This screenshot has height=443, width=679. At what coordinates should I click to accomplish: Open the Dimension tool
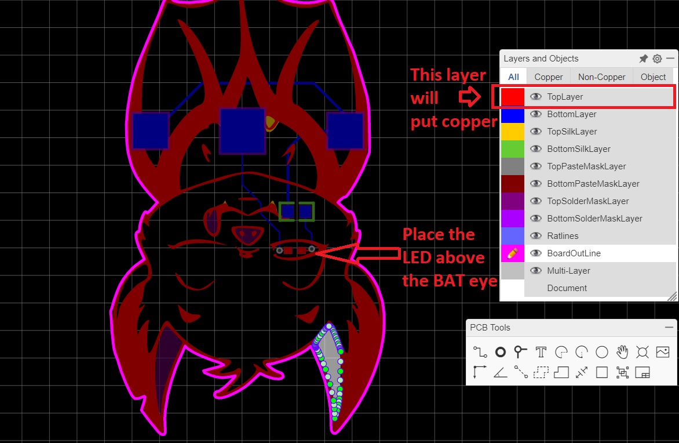coord(581,372)
